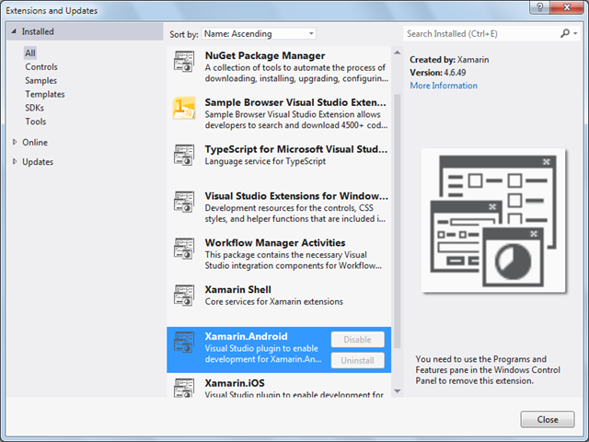Click the 'Core services for Xamarin extensions' description
The image size is (589, 442).
click(x=274, y=301)
